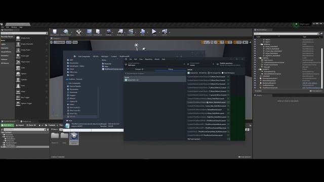Collapse the Lighting folder in World Outliner
This screenshot has height=182, width=324.
tap(259, 58)
